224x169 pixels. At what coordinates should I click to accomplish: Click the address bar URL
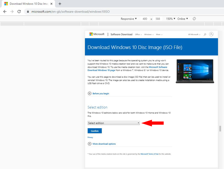pyautogui.click(x=71, y=11)
